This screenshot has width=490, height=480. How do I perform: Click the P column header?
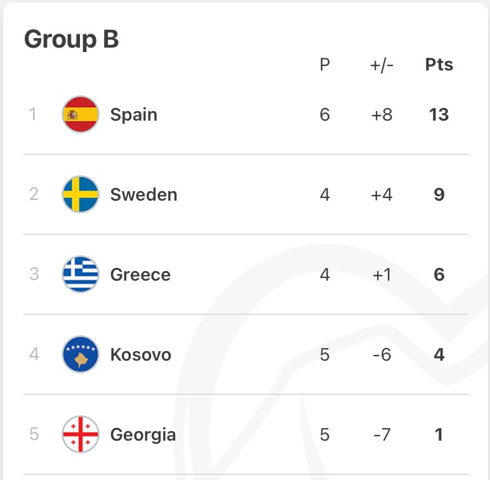[x=325, y=65]
